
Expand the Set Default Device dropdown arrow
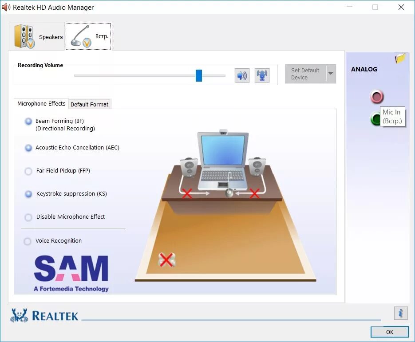(331, 74)
